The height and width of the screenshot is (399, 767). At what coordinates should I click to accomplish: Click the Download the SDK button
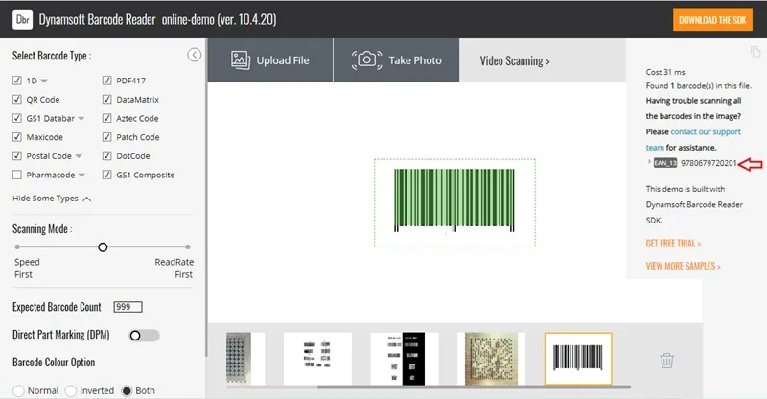click(712, 20)
